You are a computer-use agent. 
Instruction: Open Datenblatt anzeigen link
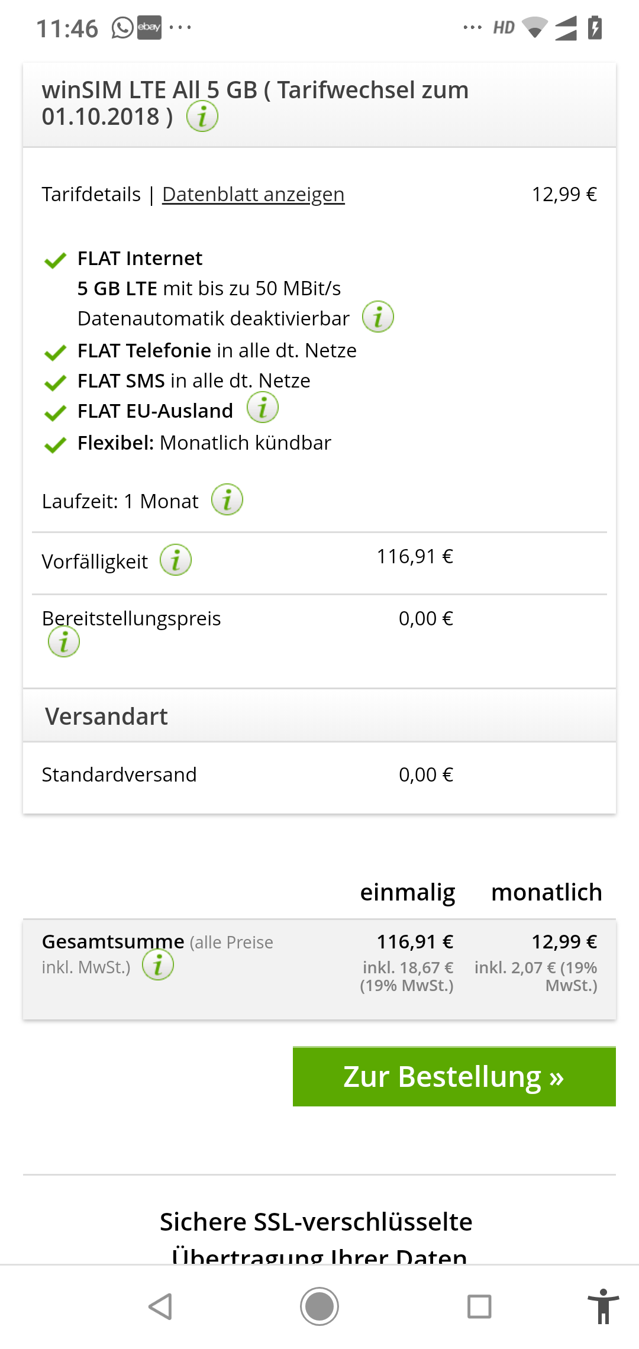click(253, 194)
